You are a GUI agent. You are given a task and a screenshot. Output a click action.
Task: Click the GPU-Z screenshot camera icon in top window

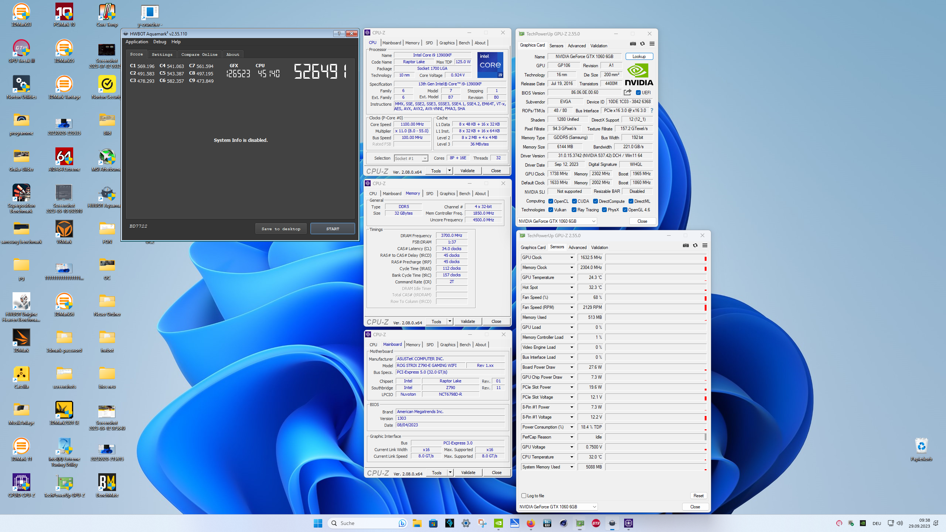tap(633, 44)
